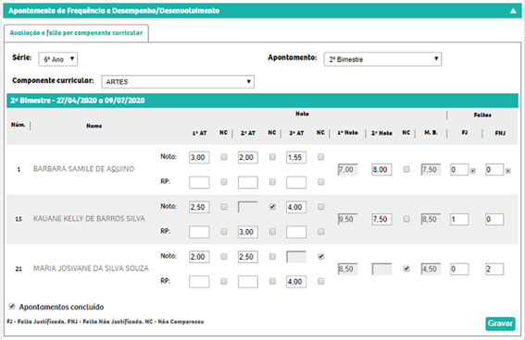Check NC for Maria's 2ª AT Nota
Viewport: 525px width, 340px height.
(272, 256)
